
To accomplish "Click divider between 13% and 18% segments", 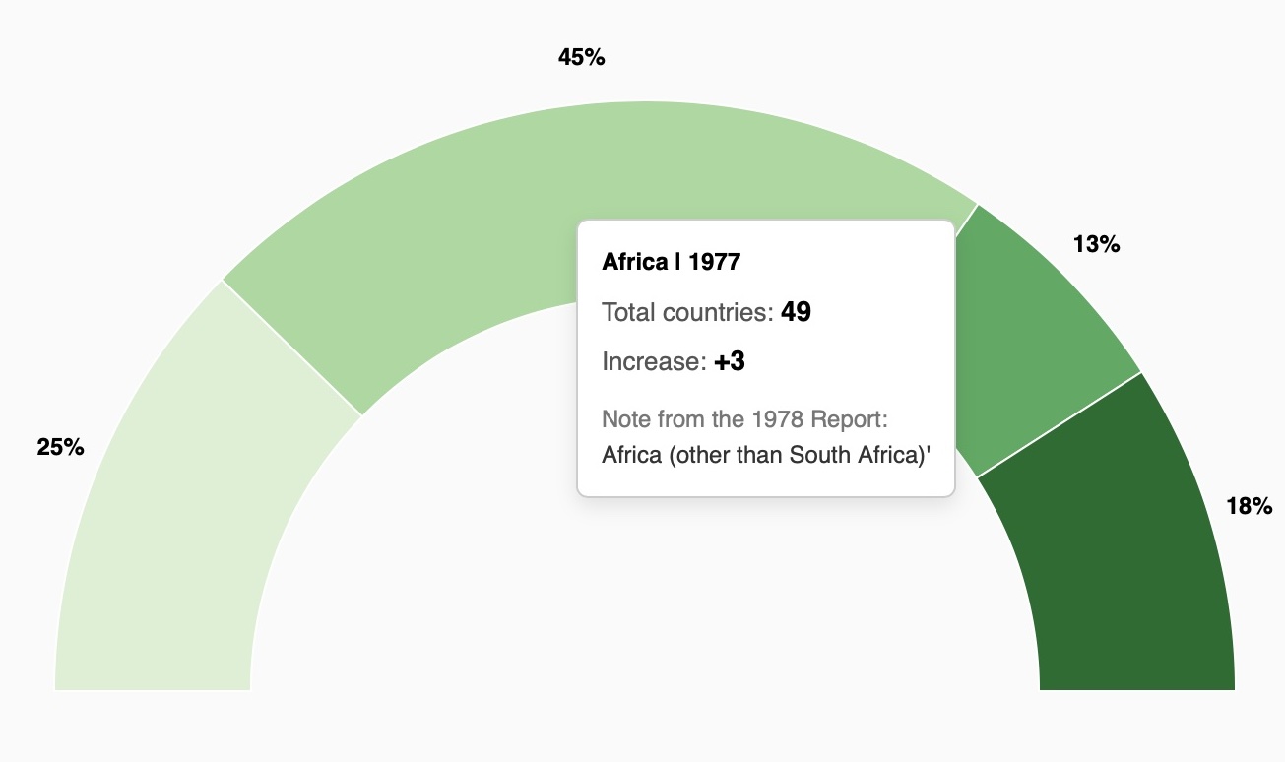I will pyautogui.click(x=1059, y=425).
